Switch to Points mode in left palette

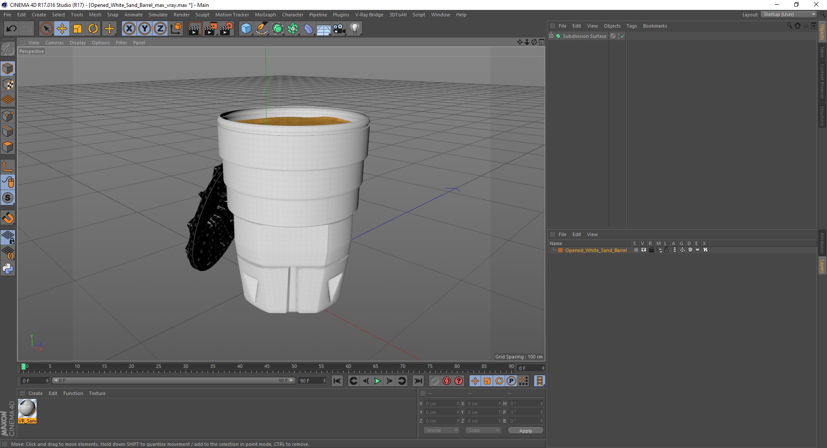[8, 116]
